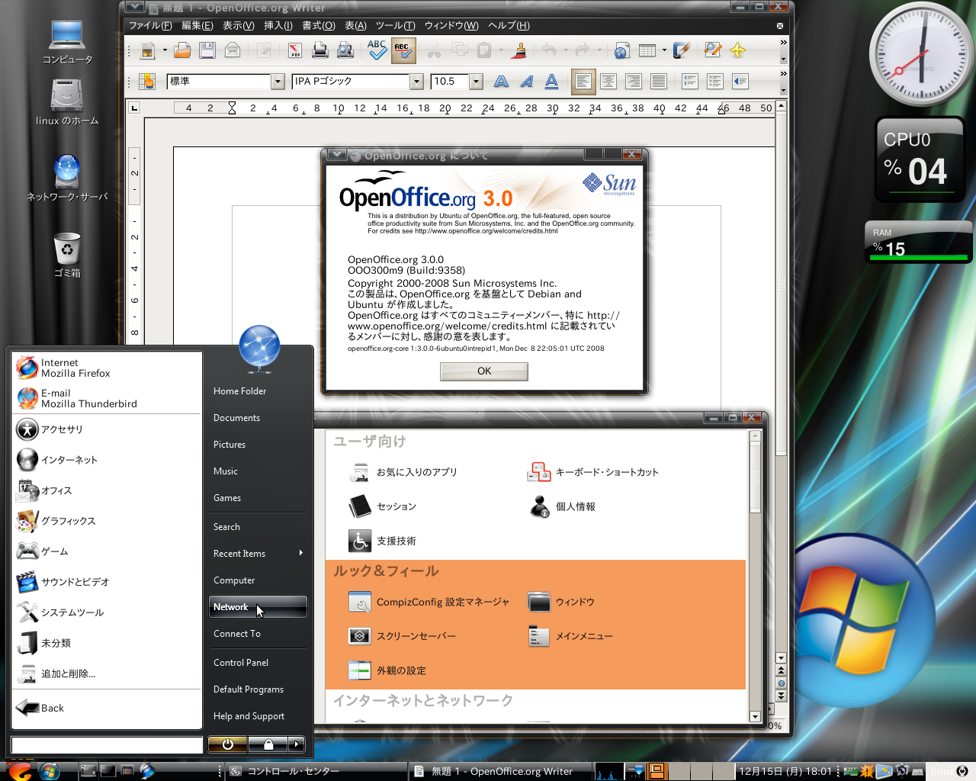Save the document using the floppy icon

(x=207, y=51)
